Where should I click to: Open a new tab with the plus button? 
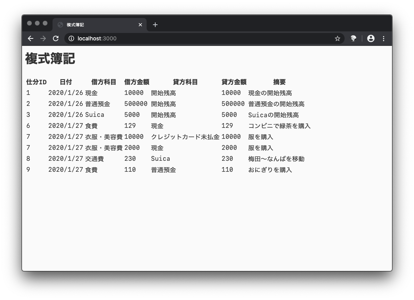pos(155,25)
